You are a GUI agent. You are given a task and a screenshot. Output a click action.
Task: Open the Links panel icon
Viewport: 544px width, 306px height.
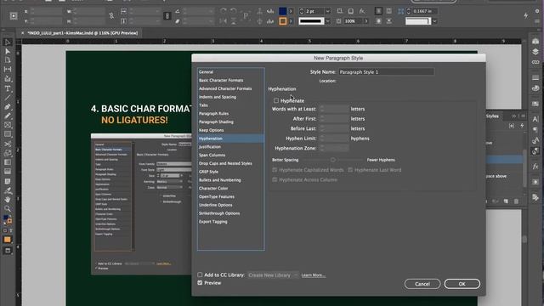535,62
